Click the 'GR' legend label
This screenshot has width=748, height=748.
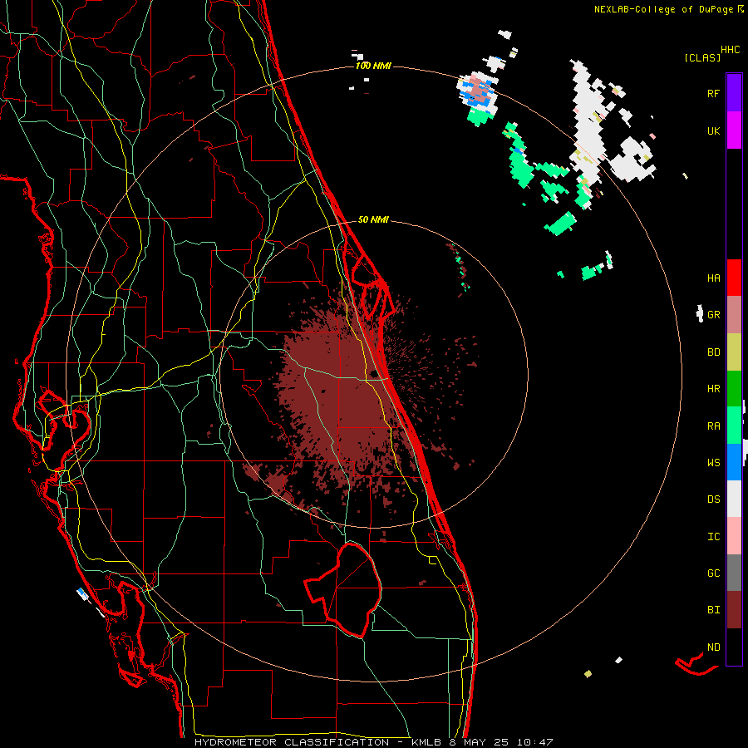[x=713, y=315]
